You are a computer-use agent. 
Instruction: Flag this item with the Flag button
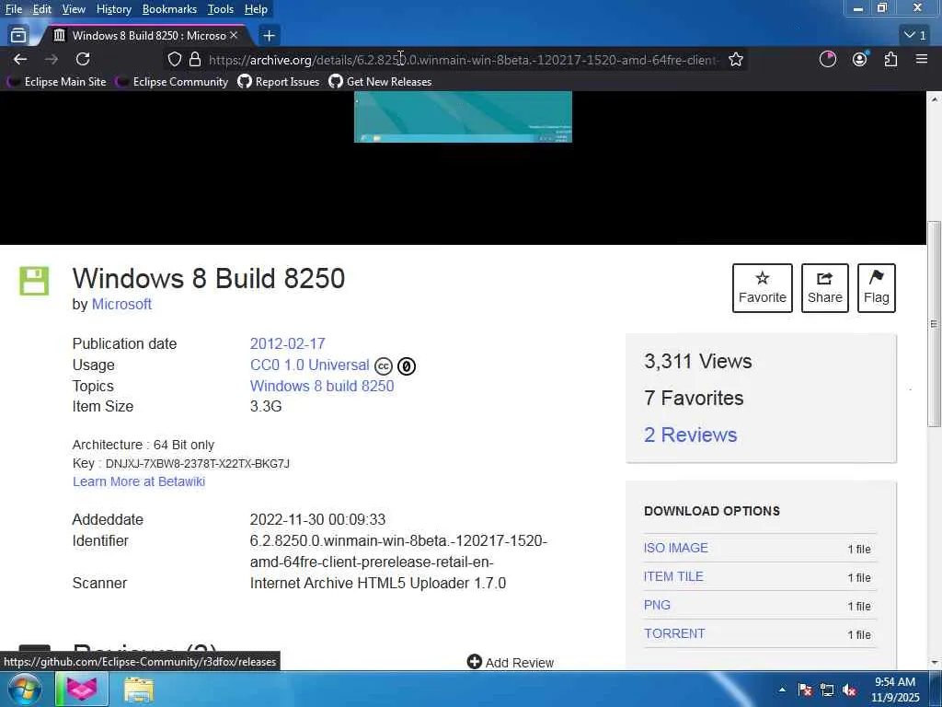tap(876, 287)
